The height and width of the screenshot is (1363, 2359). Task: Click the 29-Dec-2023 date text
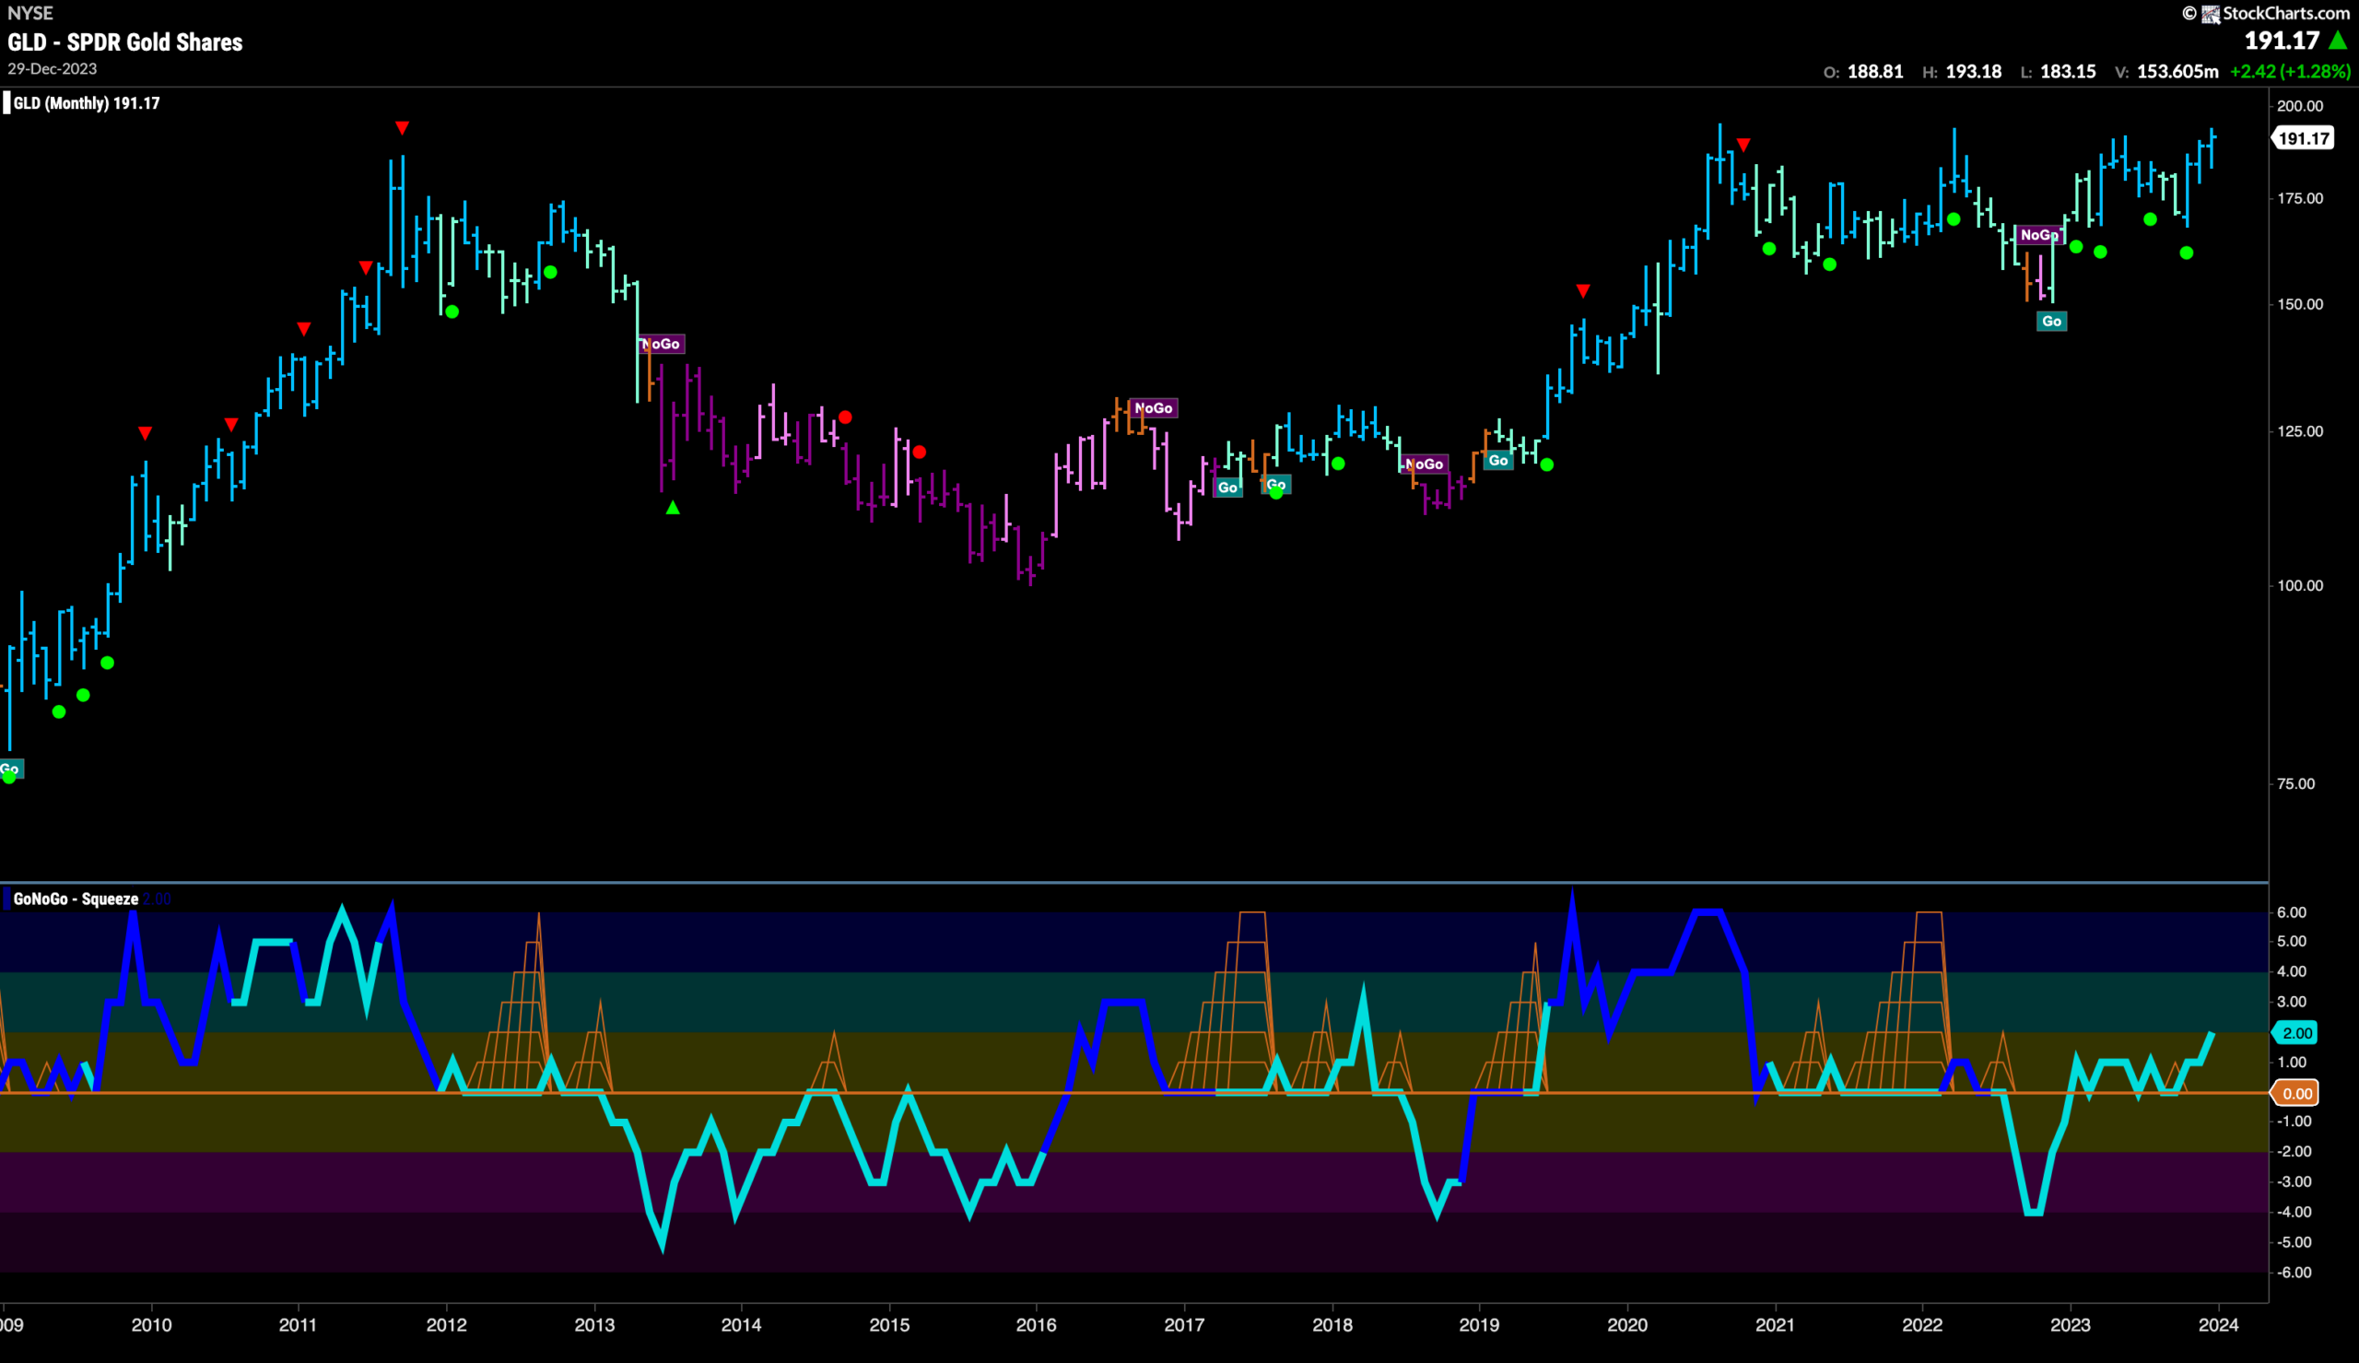[53, 68]
